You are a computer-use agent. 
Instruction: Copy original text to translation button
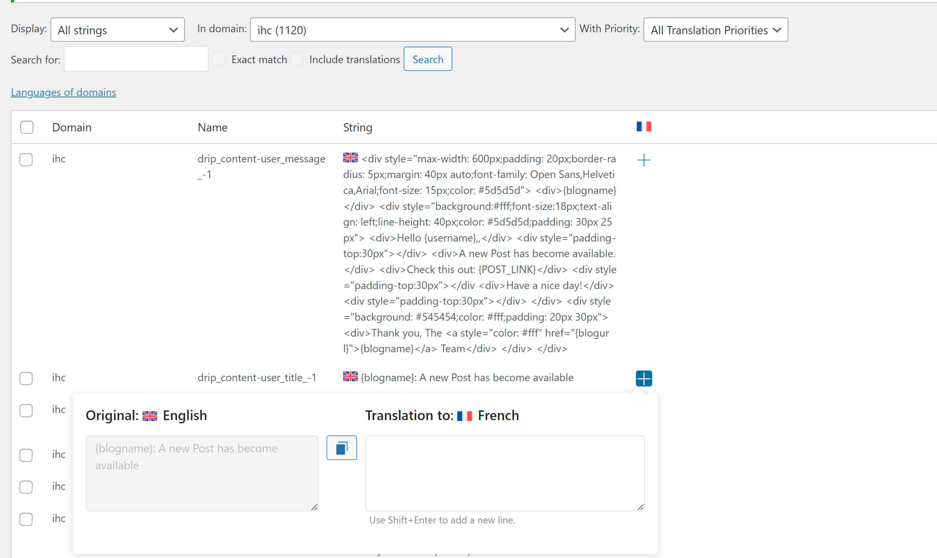point(341,448)
